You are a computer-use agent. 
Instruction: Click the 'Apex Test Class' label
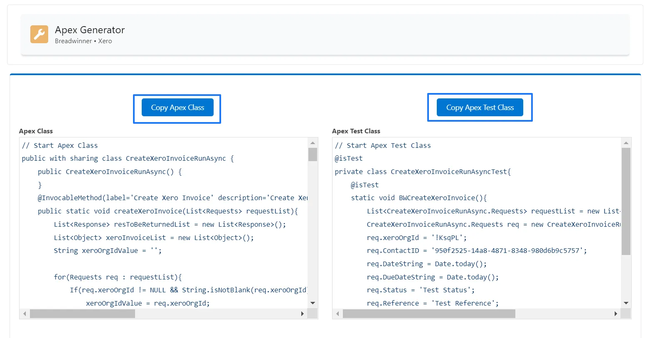[356, 131]
